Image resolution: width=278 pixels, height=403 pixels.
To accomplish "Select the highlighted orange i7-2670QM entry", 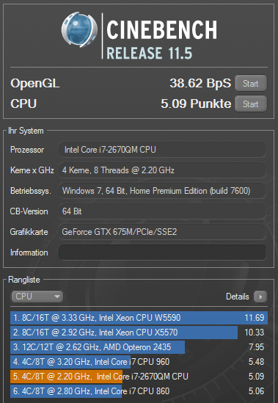I will pos(139,377).
